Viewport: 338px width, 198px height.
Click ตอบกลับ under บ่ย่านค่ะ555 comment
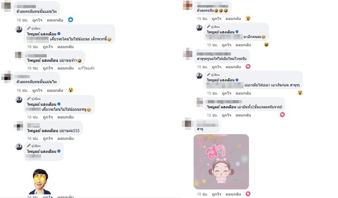click(x=65, y=139)
